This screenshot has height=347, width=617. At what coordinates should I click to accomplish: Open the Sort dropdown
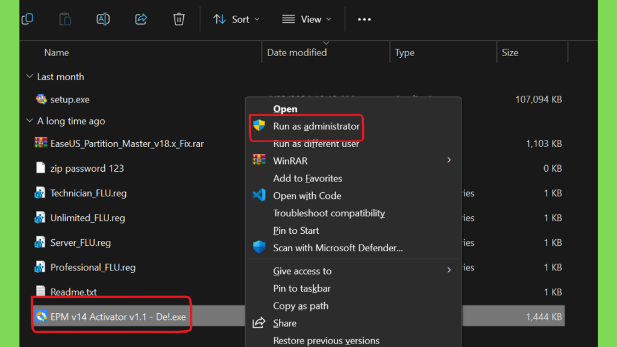point(236,19)
